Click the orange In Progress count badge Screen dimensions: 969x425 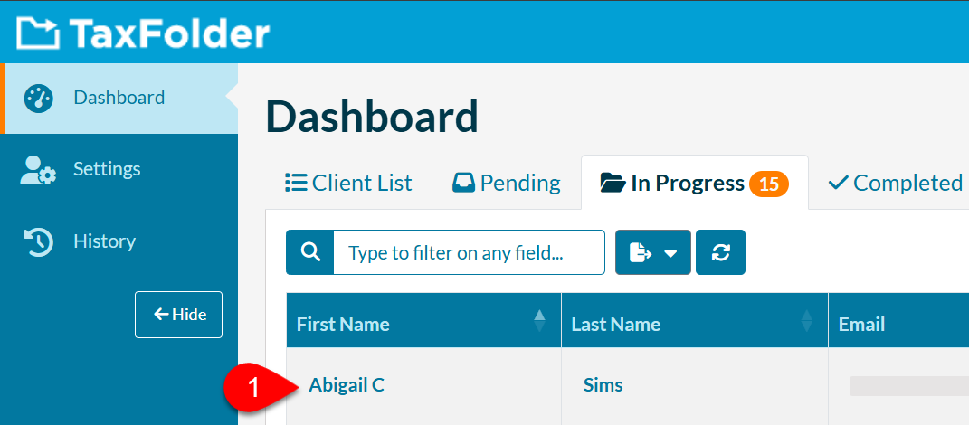click(x=768, y=184)
